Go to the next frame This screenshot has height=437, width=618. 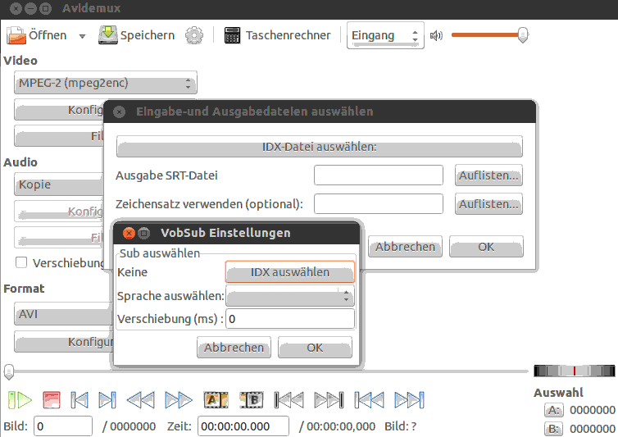point(107,400)
